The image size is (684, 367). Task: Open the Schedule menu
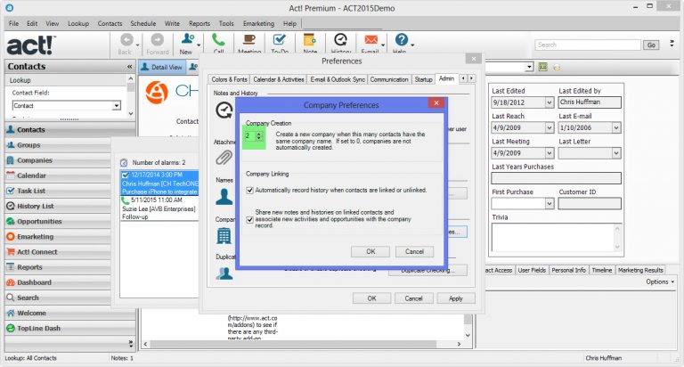click(143, 23)
